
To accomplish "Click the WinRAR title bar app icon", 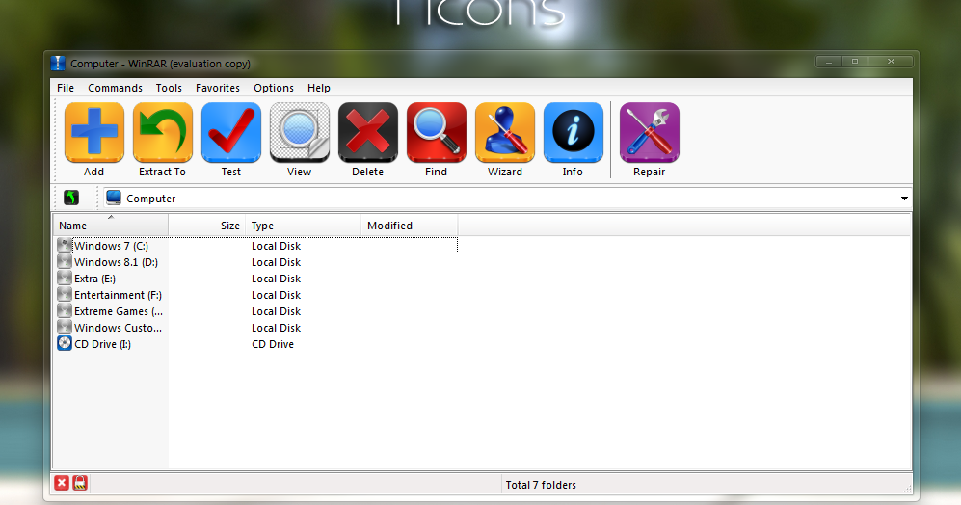I will point(58,64).
